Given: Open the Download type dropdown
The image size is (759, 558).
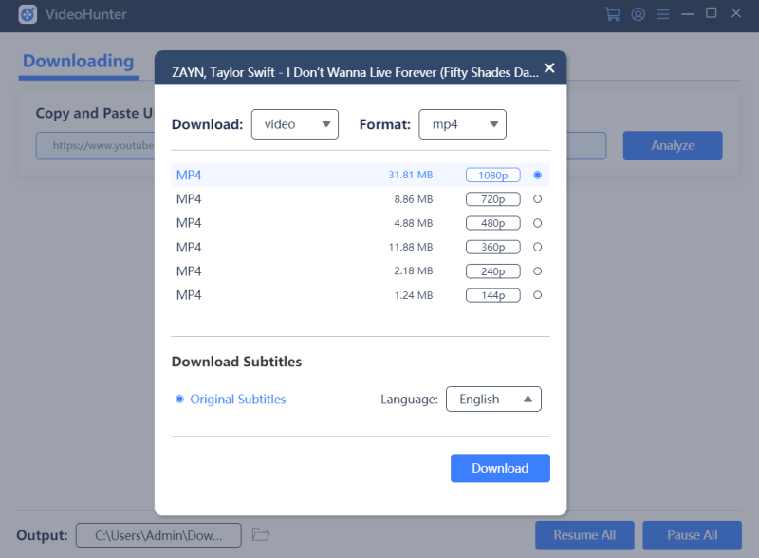Looking at the screenshot, I should tap(294, 124).
